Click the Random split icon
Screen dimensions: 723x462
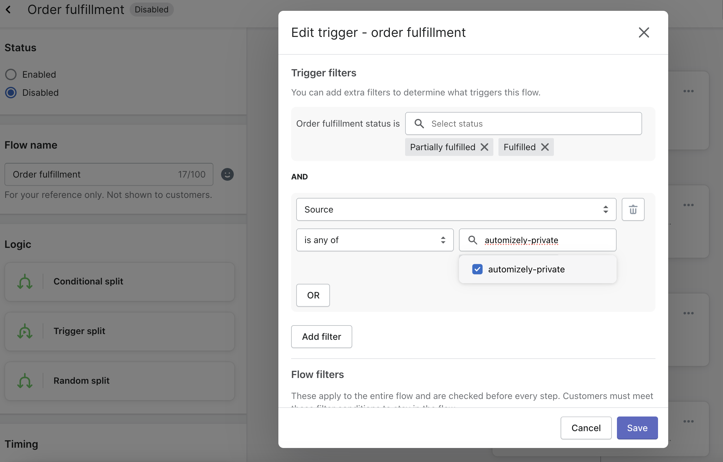[25, 381]
